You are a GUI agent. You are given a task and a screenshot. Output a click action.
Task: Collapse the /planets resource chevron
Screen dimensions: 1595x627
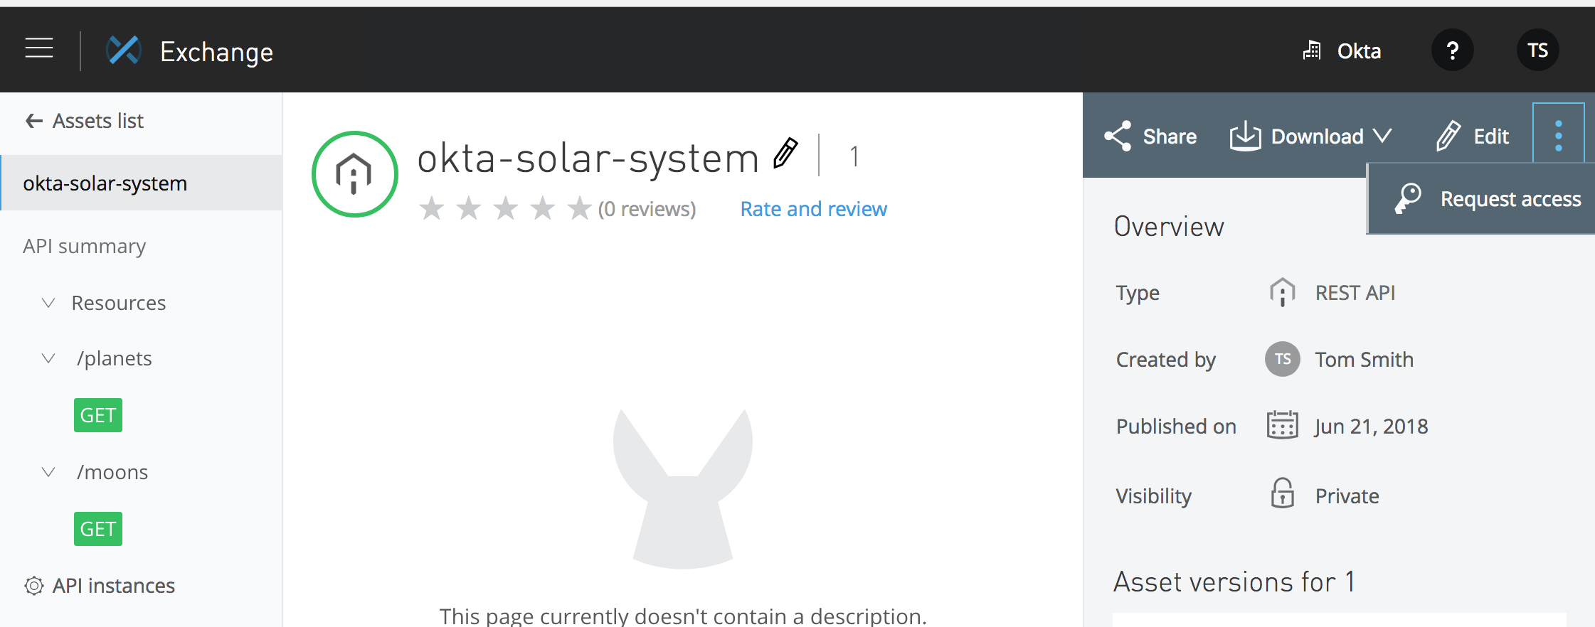coord(48,358)
